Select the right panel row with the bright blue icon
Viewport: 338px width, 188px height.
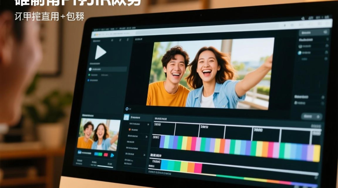coord(314,53)
